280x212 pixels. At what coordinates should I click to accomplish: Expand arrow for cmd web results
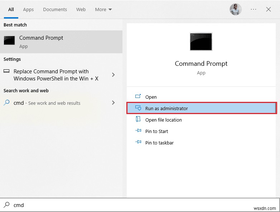click(x=113, y=103)
